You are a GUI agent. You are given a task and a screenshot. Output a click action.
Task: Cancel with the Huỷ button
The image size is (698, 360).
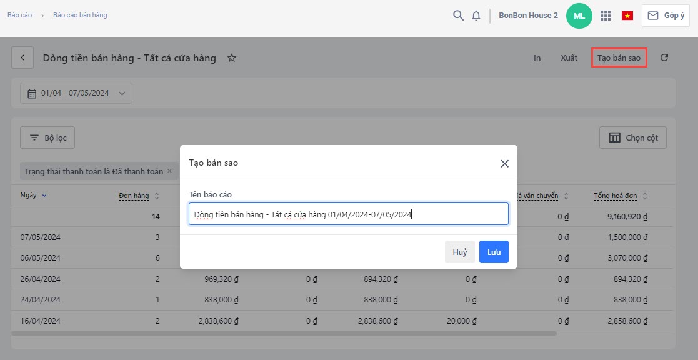point(460,252)
